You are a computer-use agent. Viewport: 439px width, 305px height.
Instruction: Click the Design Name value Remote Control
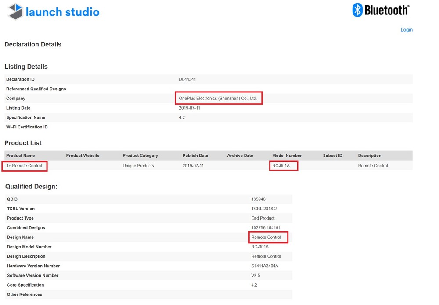pos(266,238)
